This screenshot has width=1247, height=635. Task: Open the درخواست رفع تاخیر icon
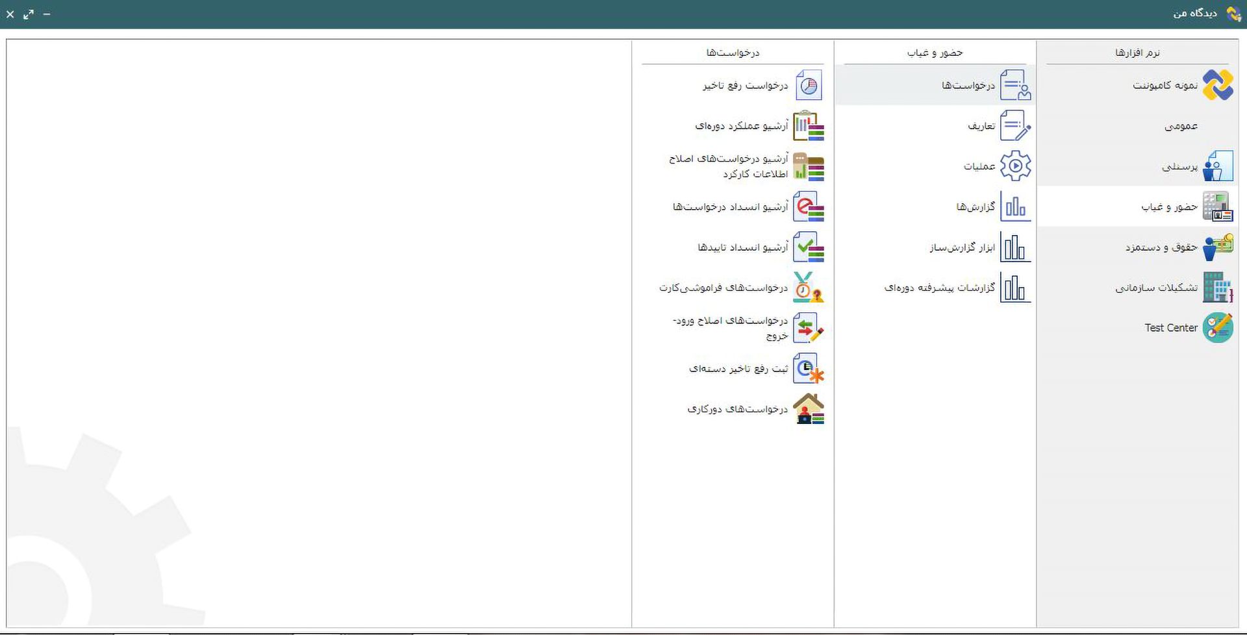808,86
